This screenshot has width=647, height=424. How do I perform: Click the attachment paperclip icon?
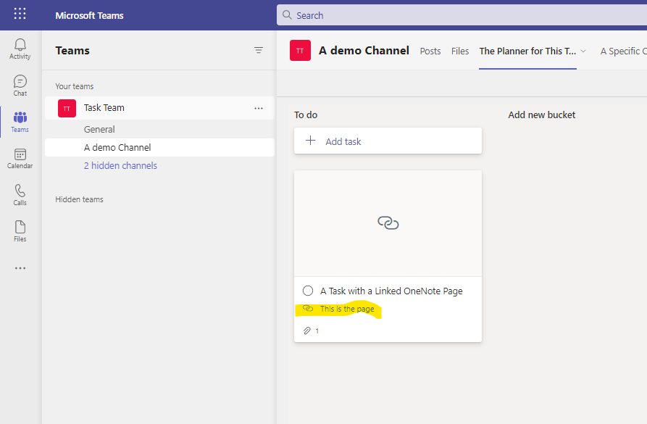(307, 331)
